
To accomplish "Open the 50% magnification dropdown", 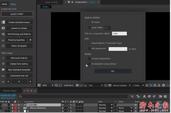I will point(48,85).
